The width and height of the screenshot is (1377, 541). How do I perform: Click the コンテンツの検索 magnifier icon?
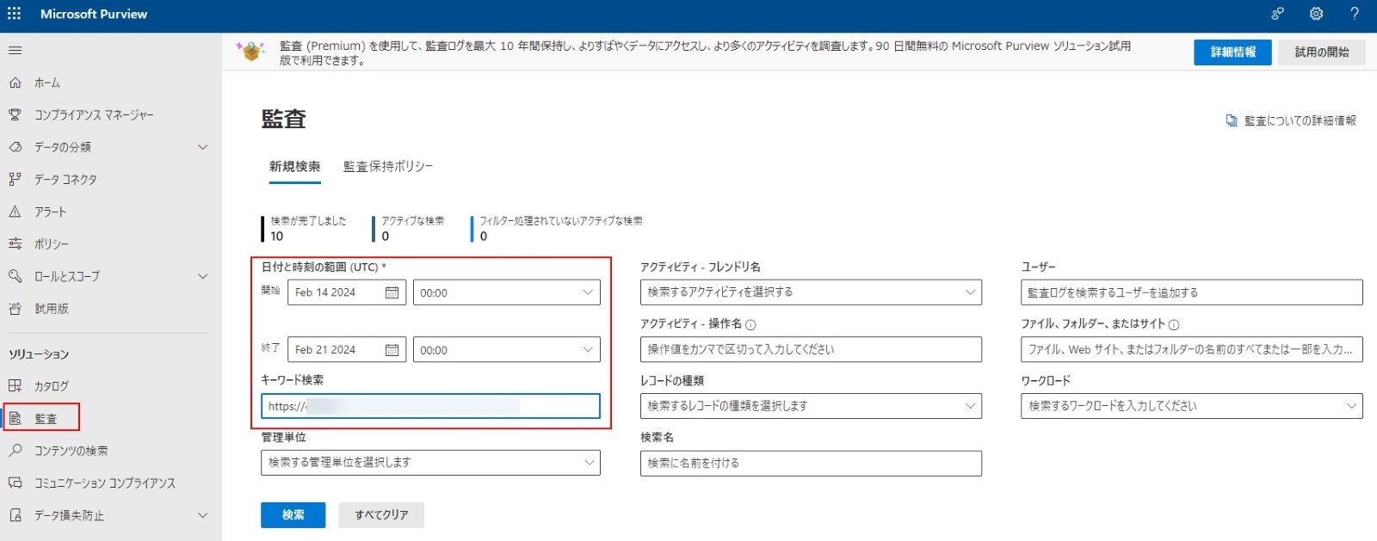15,451
